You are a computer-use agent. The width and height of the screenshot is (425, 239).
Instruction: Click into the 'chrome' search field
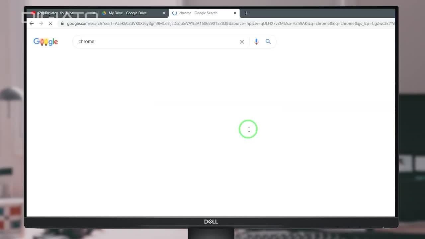(x=156, y=41)
